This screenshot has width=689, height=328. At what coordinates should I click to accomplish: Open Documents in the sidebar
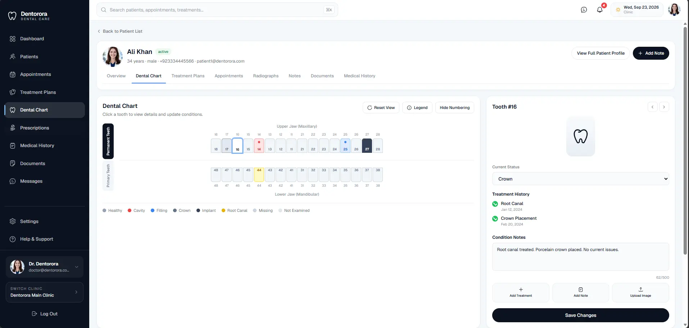pos(45,163)
